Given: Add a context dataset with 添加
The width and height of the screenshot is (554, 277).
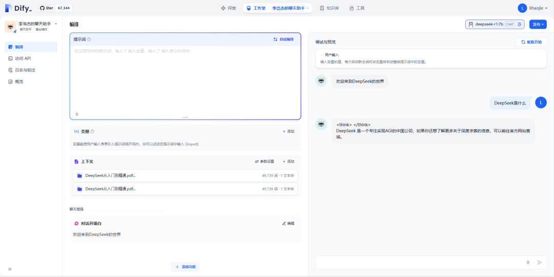Looking at the screenshot, I should point(288,162).
